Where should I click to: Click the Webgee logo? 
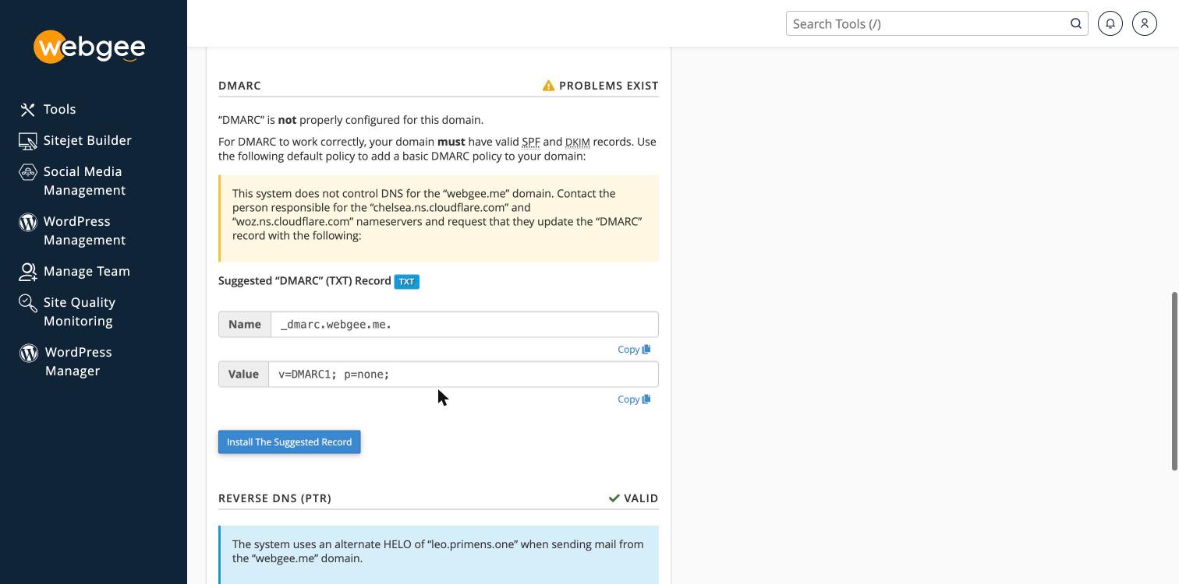pyautogui.click(x=90, y=47)
